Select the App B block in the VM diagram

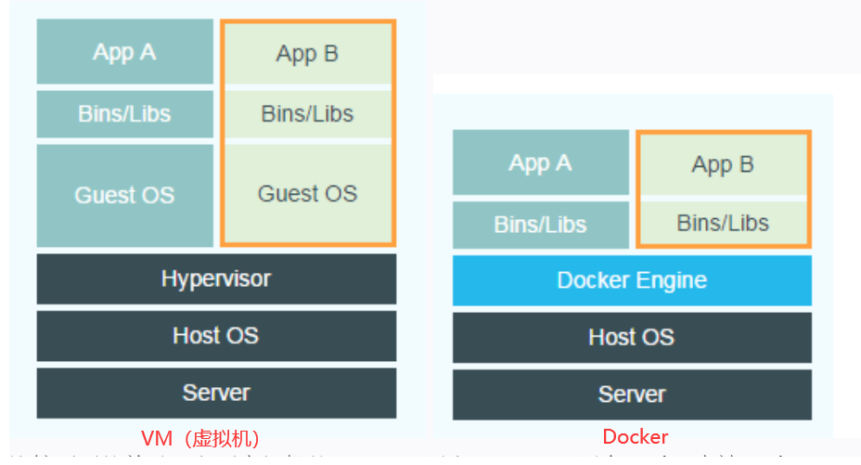point(308,54)
